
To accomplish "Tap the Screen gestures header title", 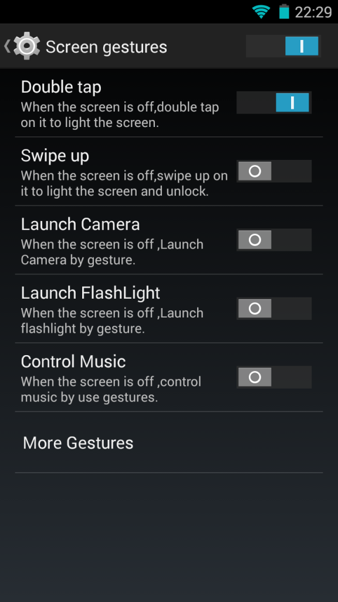I will (x=106, y=47).
